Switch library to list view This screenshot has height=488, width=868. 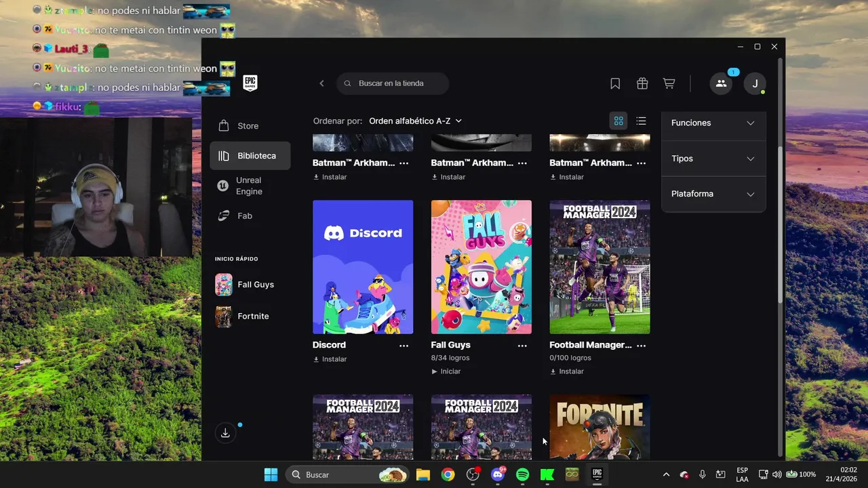[641, 121]
